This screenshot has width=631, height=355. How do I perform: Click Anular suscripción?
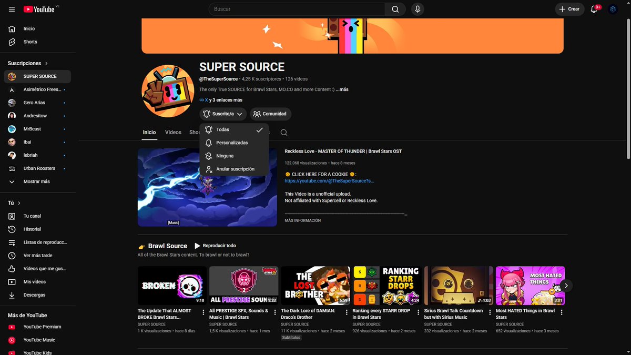click(x=234, y=169)
